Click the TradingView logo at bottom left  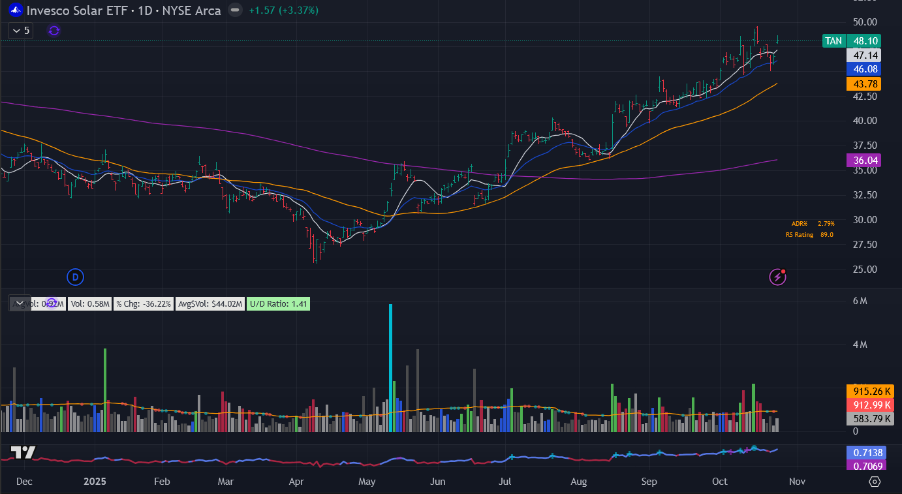[23, 453]
